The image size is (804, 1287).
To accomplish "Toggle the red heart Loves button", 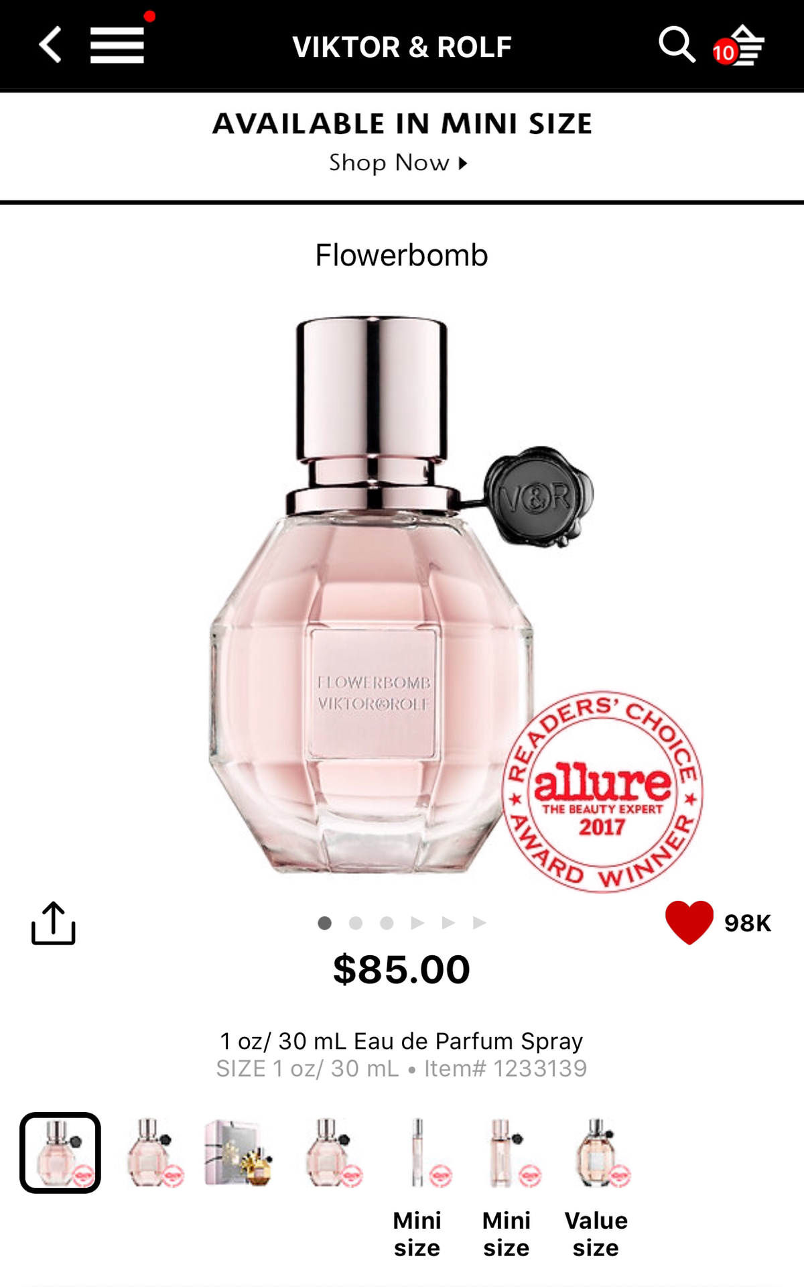I will click(x=689, y=922).
